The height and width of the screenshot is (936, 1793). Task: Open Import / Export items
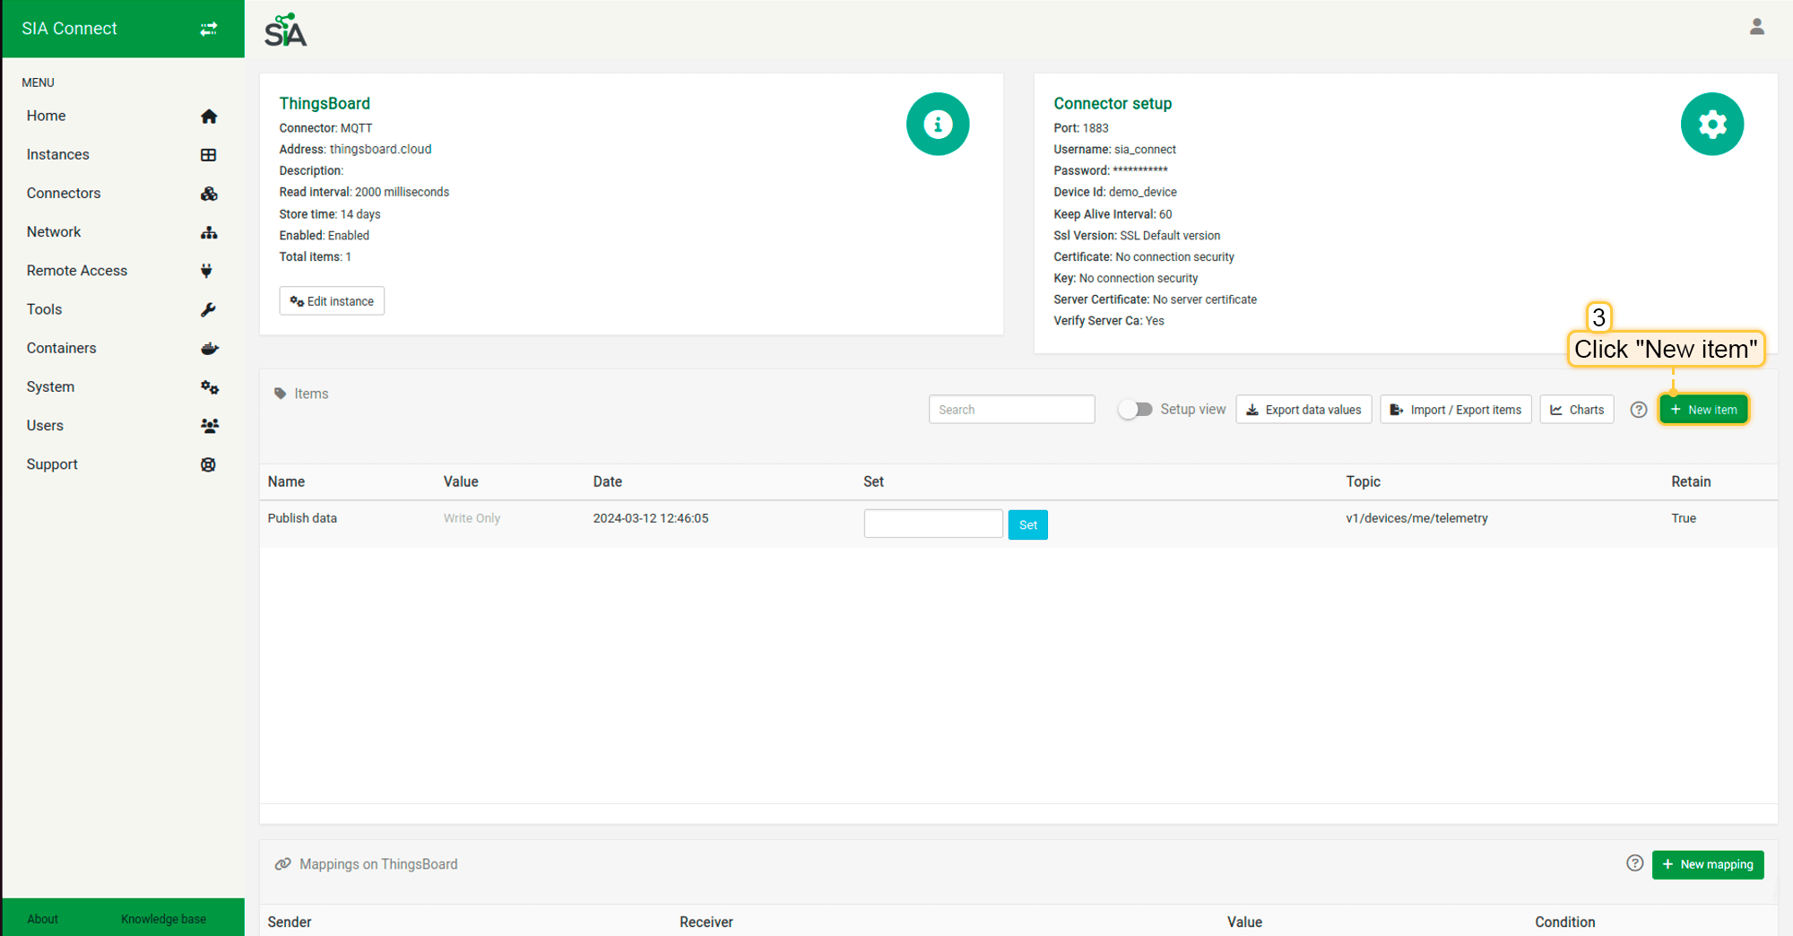(1455, 410)
